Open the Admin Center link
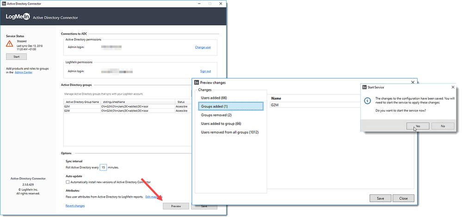462x217 pixels. 24,72
